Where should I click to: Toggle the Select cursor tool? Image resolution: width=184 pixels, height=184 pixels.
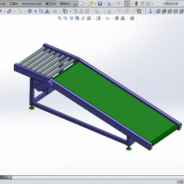(x=127, y=4)
